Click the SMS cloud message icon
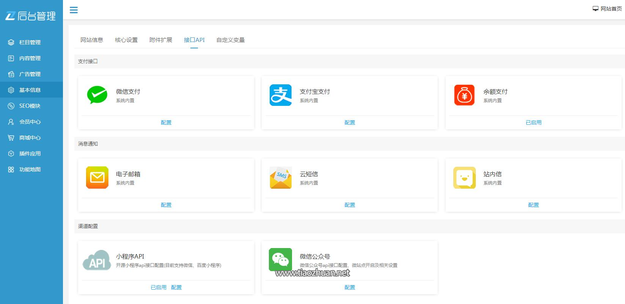 pos(281,177)
